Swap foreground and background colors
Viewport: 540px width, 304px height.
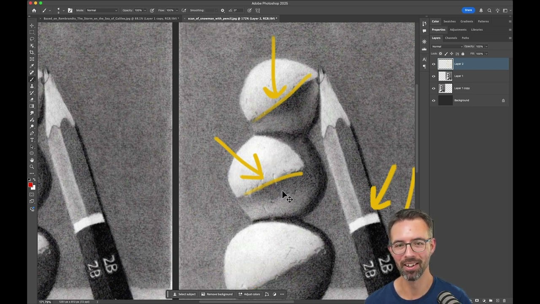pos(34,179)
